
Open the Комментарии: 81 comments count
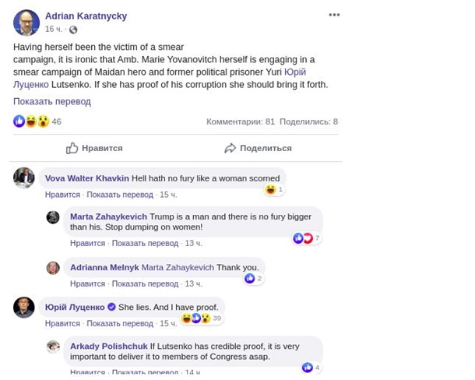point(240,121)
